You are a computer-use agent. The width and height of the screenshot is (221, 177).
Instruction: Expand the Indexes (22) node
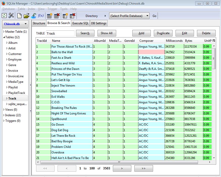(4, 115)
